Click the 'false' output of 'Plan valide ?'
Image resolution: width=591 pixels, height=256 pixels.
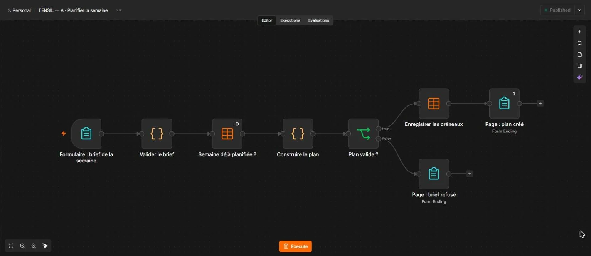pyautogui.click(x=379, y=139)
